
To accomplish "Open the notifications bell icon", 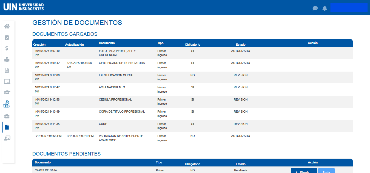I will click(325, 8).
